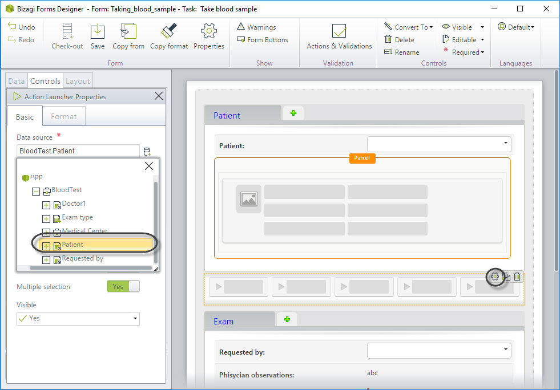Image resolution: width=560 pixels, height=390 pixels.
Task: Open the Default language dropdown
Action: 516,27
